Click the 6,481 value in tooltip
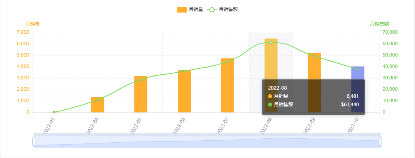The image size is (415, 158). tap(353, 96)
